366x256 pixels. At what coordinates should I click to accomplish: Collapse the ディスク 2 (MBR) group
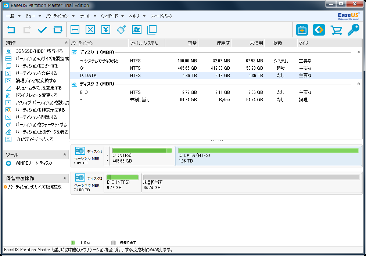[359, 84]
